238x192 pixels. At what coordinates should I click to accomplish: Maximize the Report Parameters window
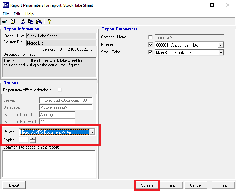(212, 5)
